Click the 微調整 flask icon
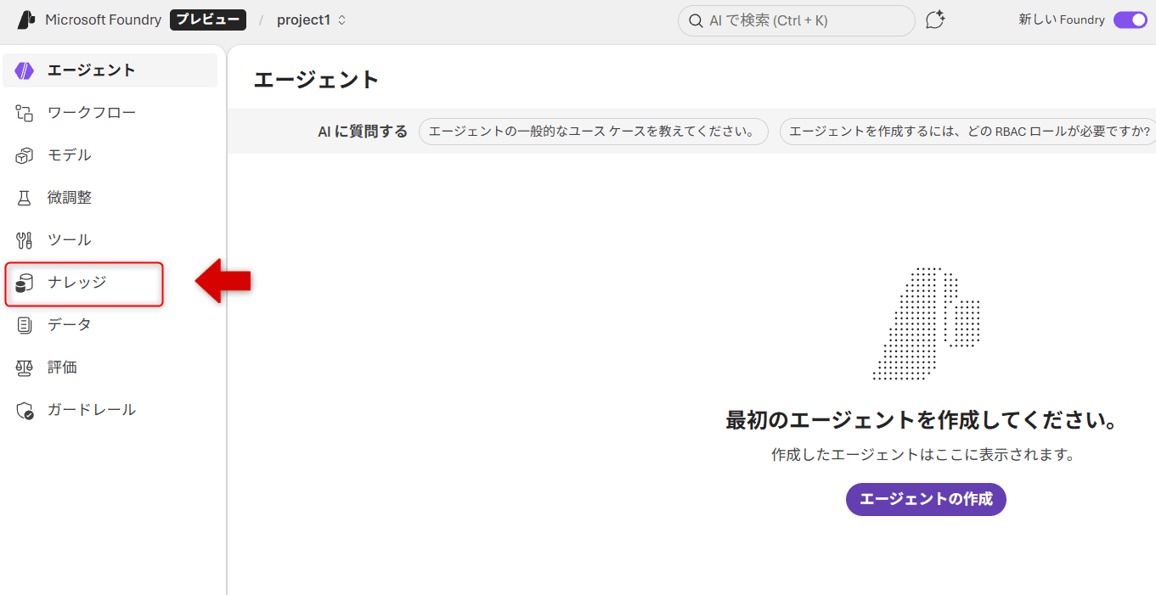 pyautogui.click(x=25, y=198)
